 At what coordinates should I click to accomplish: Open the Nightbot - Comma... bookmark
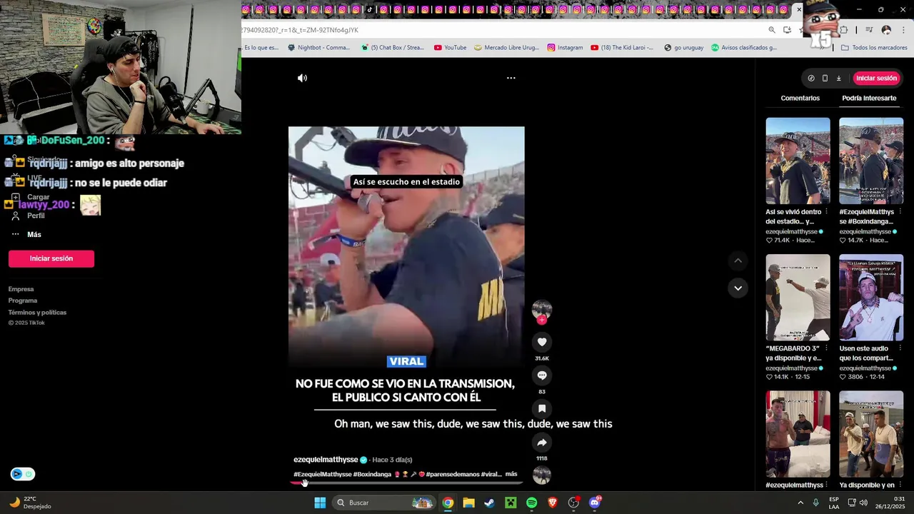(318, 48)
